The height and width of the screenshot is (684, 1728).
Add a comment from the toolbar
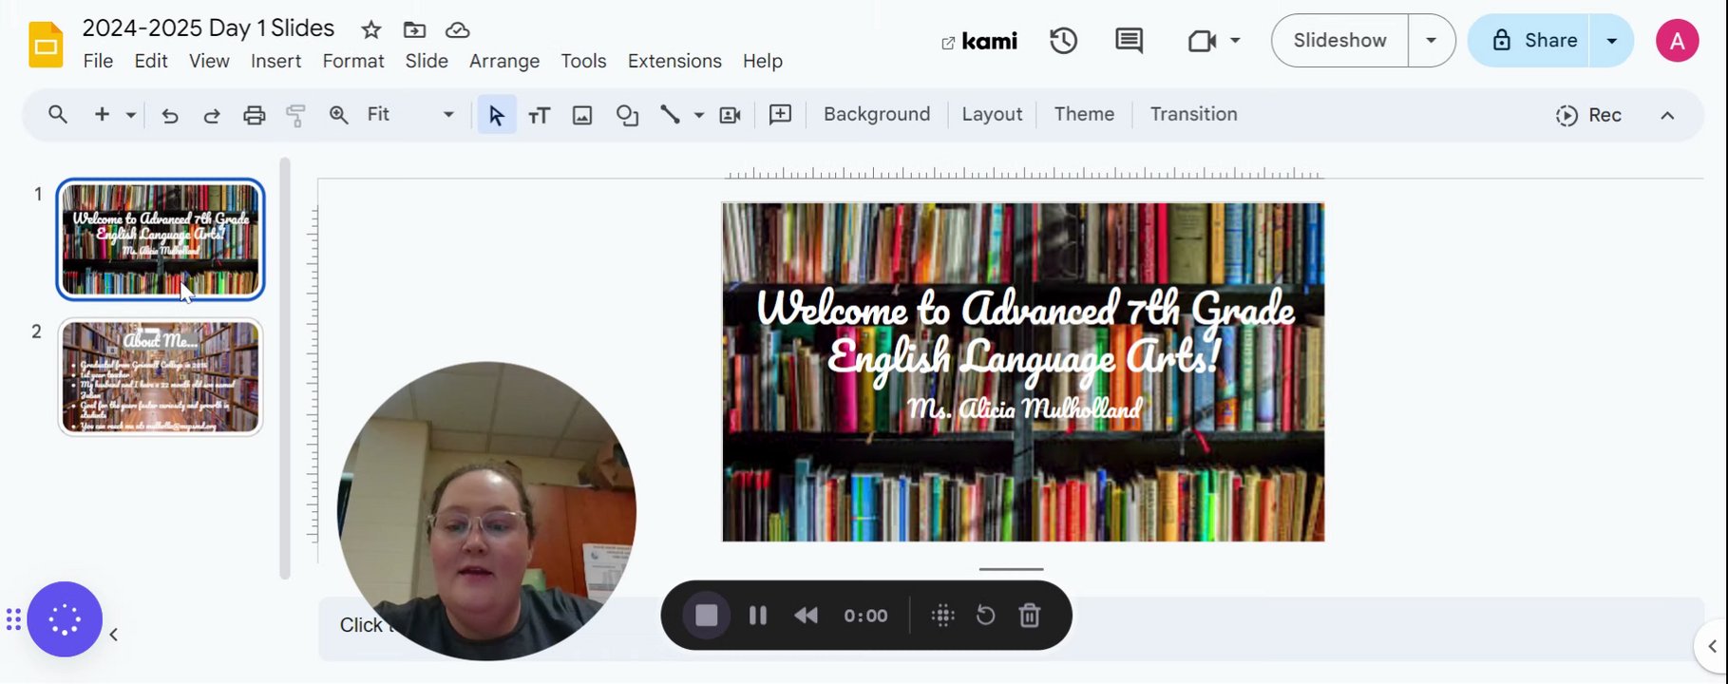point(780,115)
